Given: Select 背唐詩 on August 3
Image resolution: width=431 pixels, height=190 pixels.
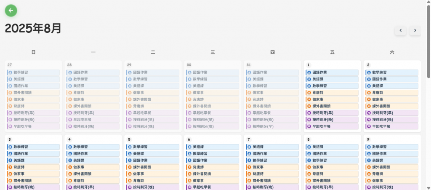Looking at the screenshot, I should tap(33, 167).
